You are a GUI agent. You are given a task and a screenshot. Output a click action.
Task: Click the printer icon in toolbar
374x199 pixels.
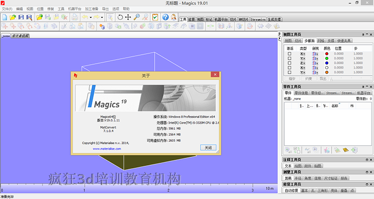pos(75,17)
